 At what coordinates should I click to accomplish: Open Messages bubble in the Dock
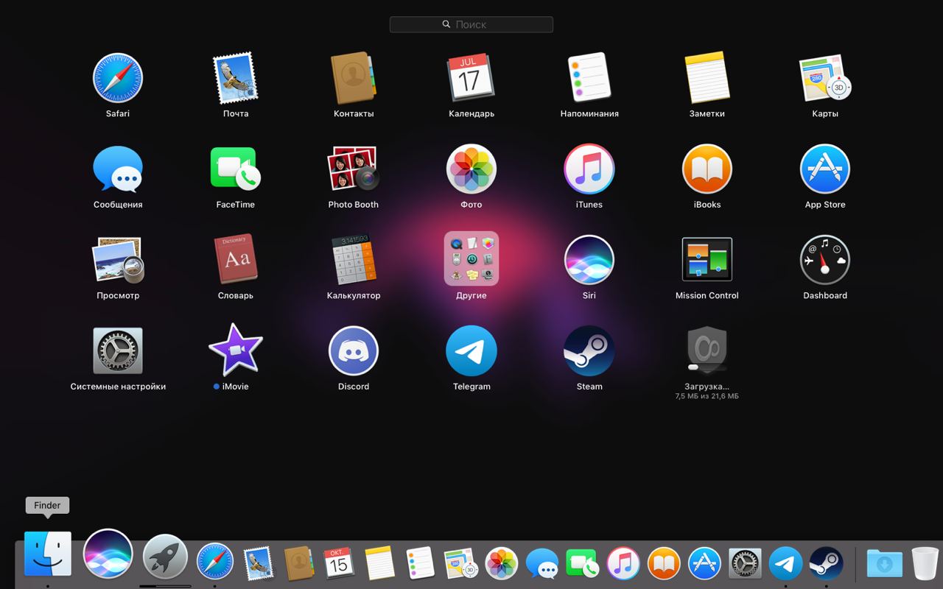[542, 564]
